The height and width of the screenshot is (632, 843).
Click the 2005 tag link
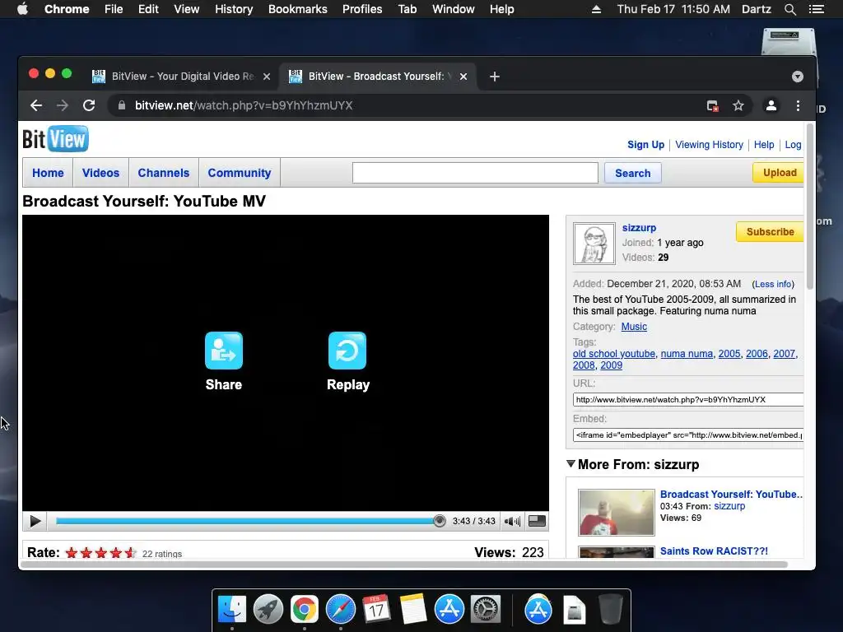pyautogui.click(x=729, y=354)
